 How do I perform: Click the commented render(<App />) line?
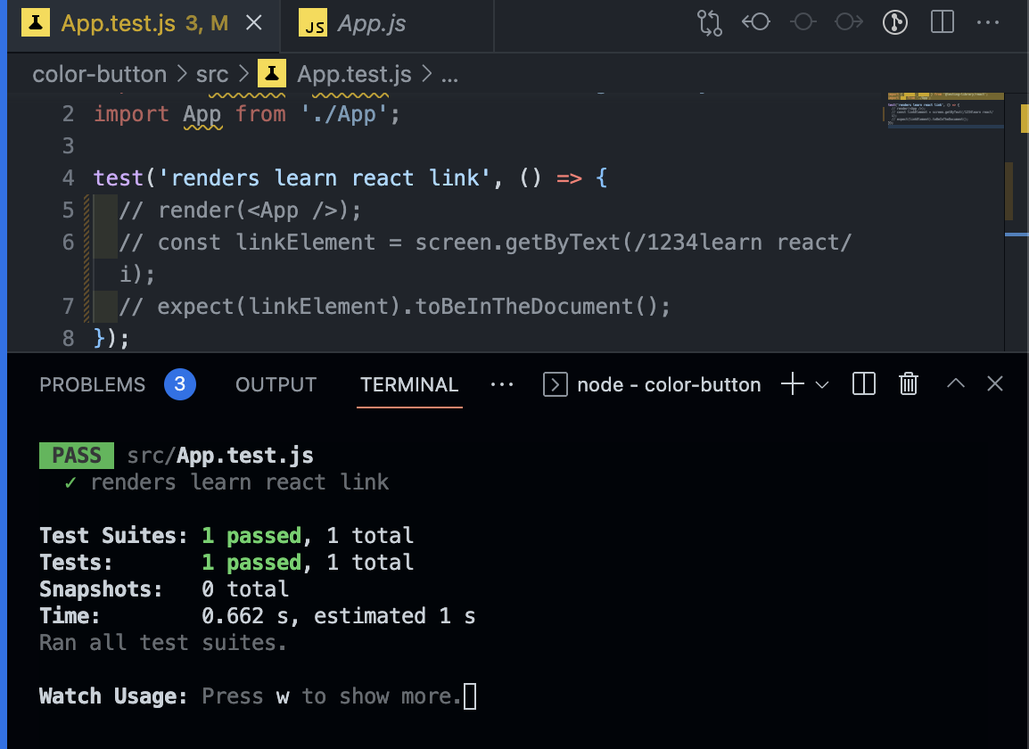[x=240, y=210]
